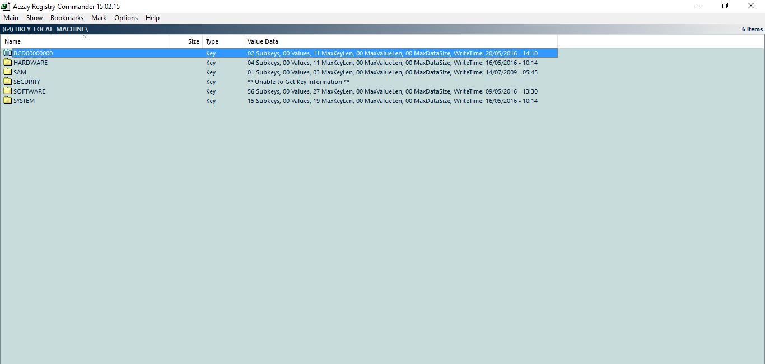Open the Main menu
Screen dimensions: 765x364
(11, 17)
